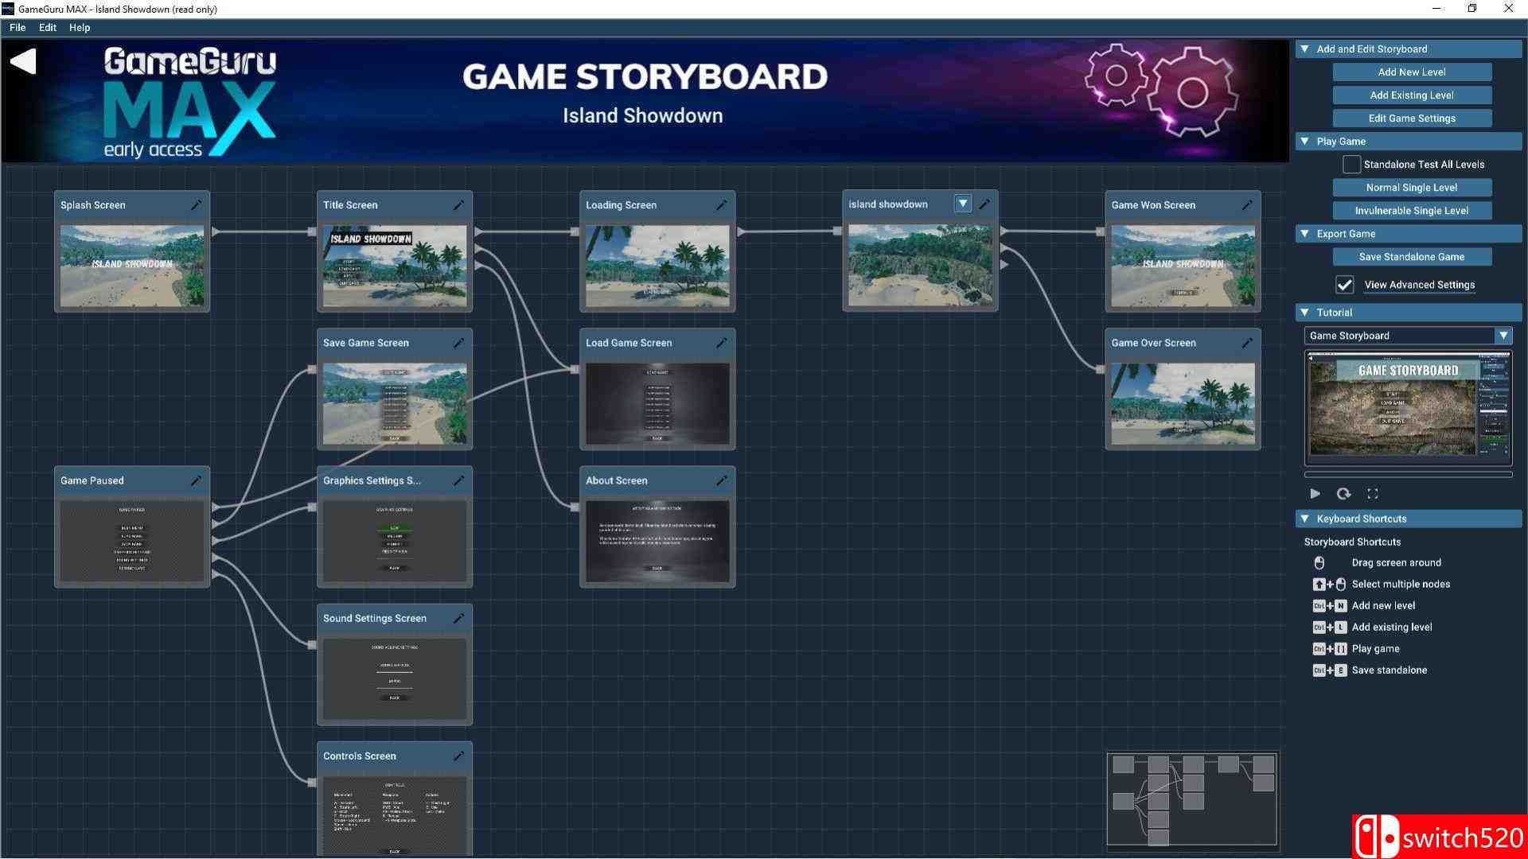Image resolution: width=1528 pixels, height=859 pixels.
Task: Collapse the Keyboard Shortcuts section
Action: click(1305, 519)
